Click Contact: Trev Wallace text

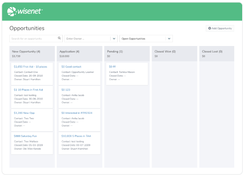pyautogui.click(x=26, y=142)
